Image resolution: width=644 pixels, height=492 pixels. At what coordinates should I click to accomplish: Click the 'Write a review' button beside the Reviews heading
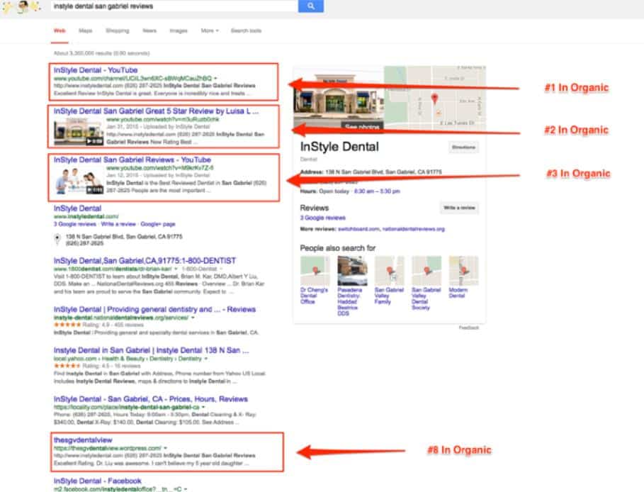459,208
